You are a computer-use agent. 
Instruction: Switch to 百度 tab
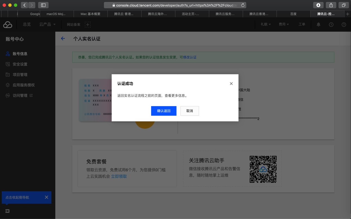[293, 14]
